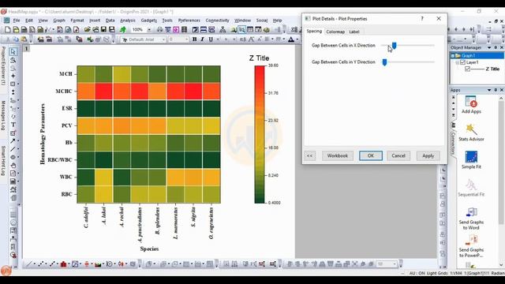Image resolution: width=505 pixels, height=284 pixels.
Task: Select the Pointer tool in the left toolbar
Action: pos(13,51)
